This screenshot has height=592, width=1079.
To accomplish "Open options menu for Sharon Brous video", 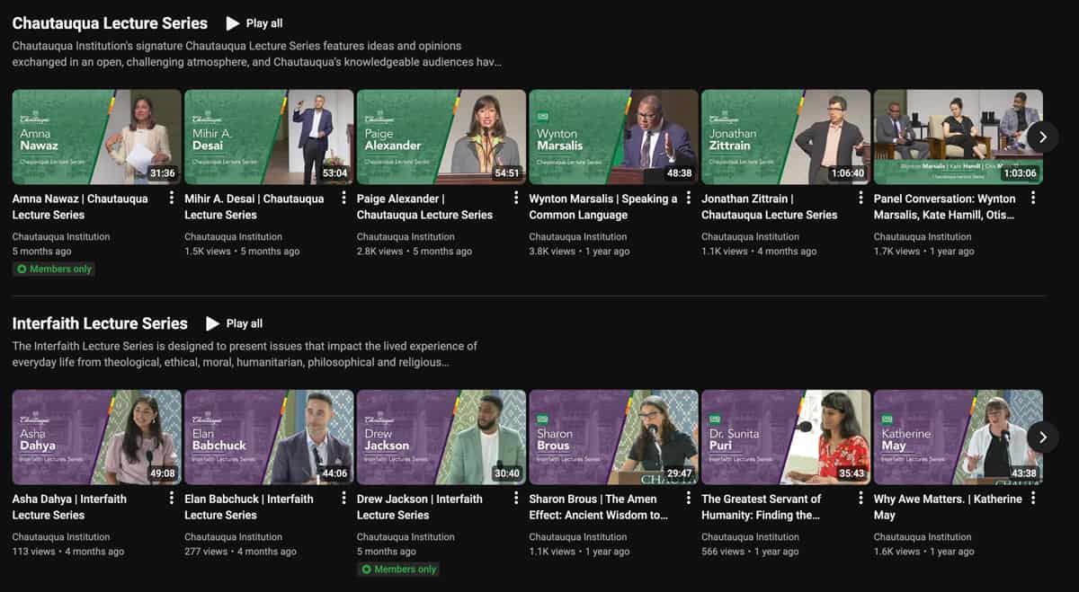I will [689, 499].
